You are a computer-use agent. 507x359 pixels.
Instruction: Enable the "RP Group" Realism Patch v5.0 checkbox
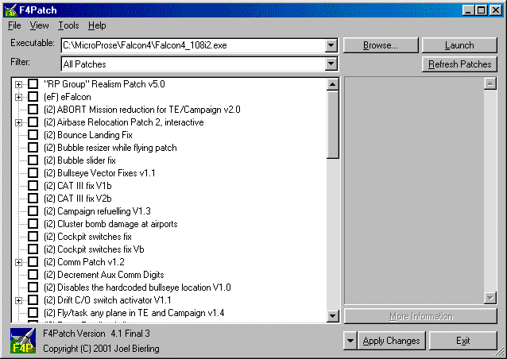point(33,84)
